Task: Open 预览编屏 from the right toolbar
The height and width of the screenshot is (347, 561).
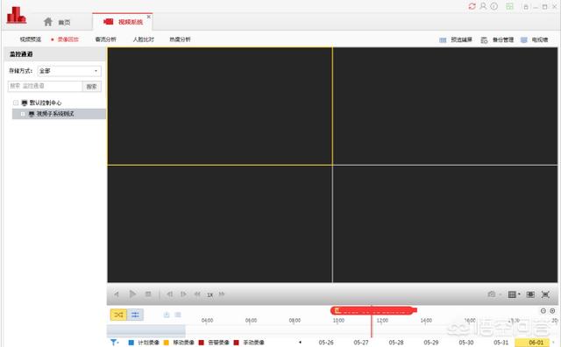Action: click(456, 39)
